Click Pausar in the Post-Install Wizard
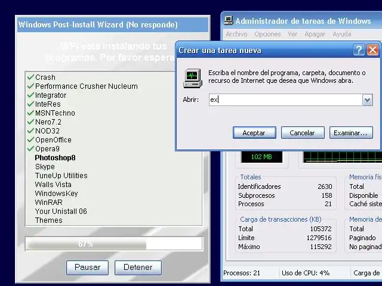The height and width of the screenshot is (286, 382). pyautogui.click(x=88, y=268)
